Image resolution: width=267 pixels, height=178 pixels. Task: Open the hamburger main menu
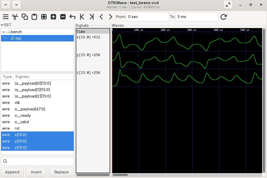click(x=6, y=17)
